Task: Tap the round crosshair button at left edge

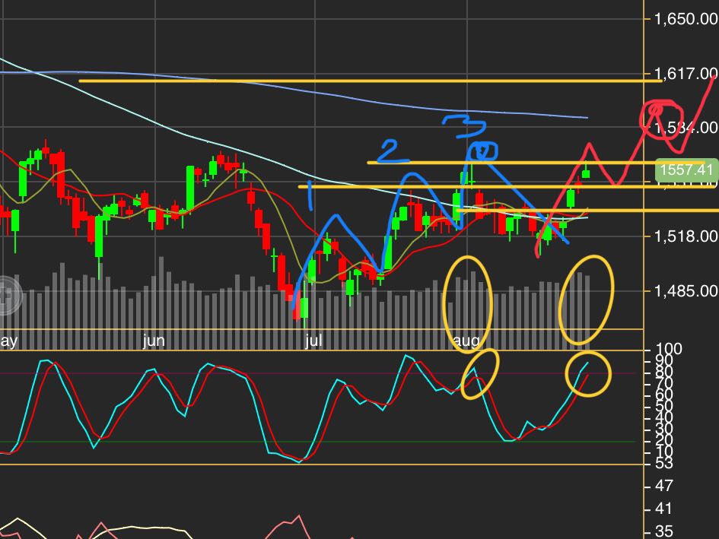Action: [6, 295]
